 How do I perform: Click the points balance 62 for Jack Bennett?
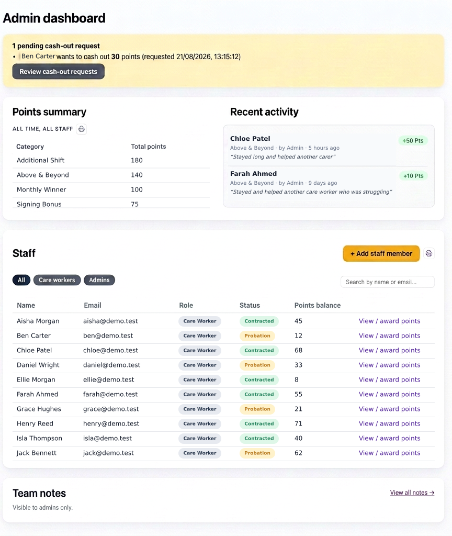point(298,453)
